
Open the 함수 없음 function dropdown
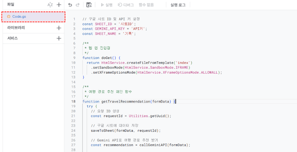pos(146,5)
